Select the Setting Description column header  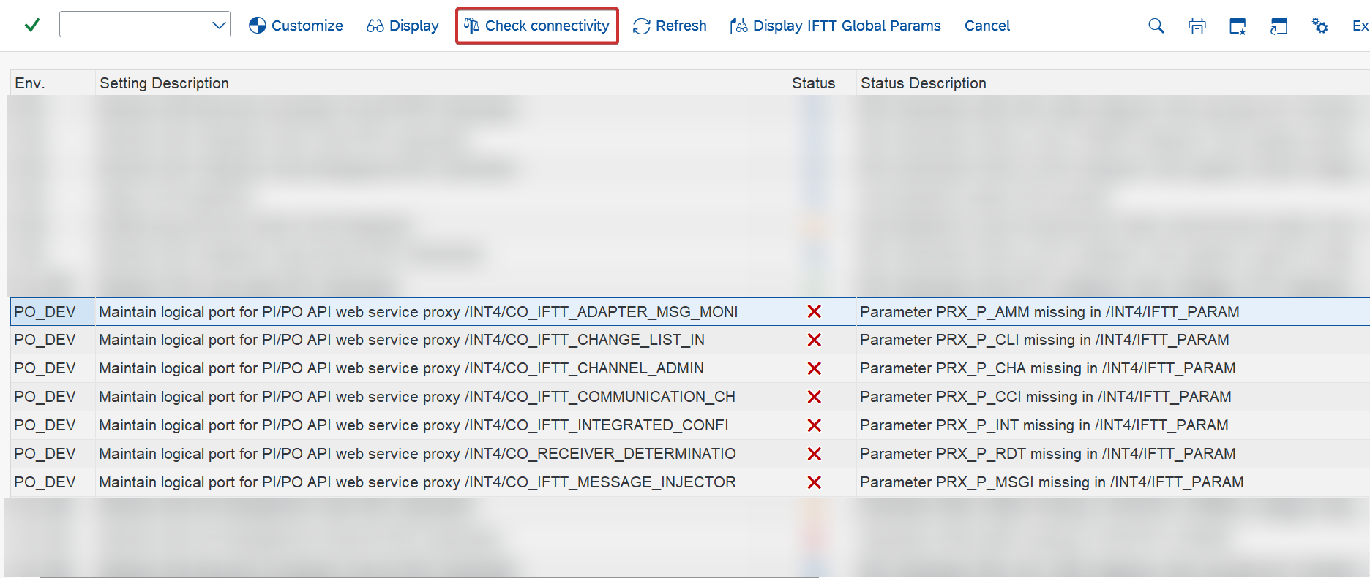point(433,83)
